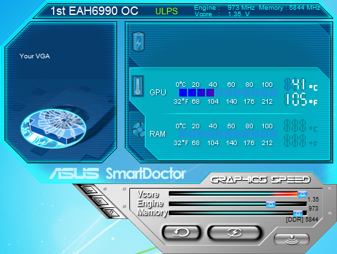Click the ASUS SmartDoctor logo

click(x=118, y=173)
